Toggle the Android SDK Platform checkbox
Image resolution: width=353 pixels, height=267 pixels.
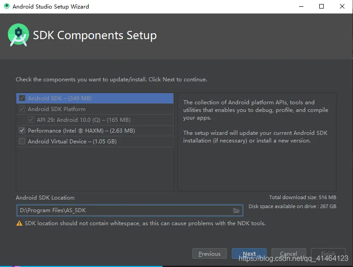click(x=22, y=109)
